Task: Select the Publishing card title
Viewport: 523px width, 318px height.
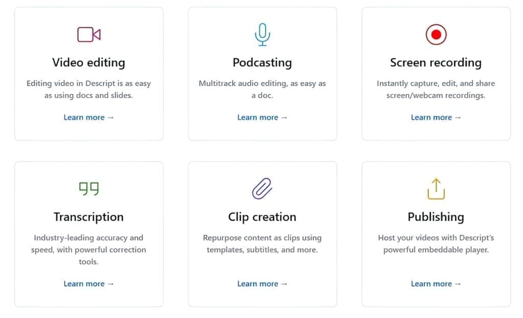Action: 436,217
